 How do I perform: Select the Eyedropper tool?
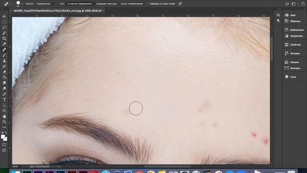(4, 44)
